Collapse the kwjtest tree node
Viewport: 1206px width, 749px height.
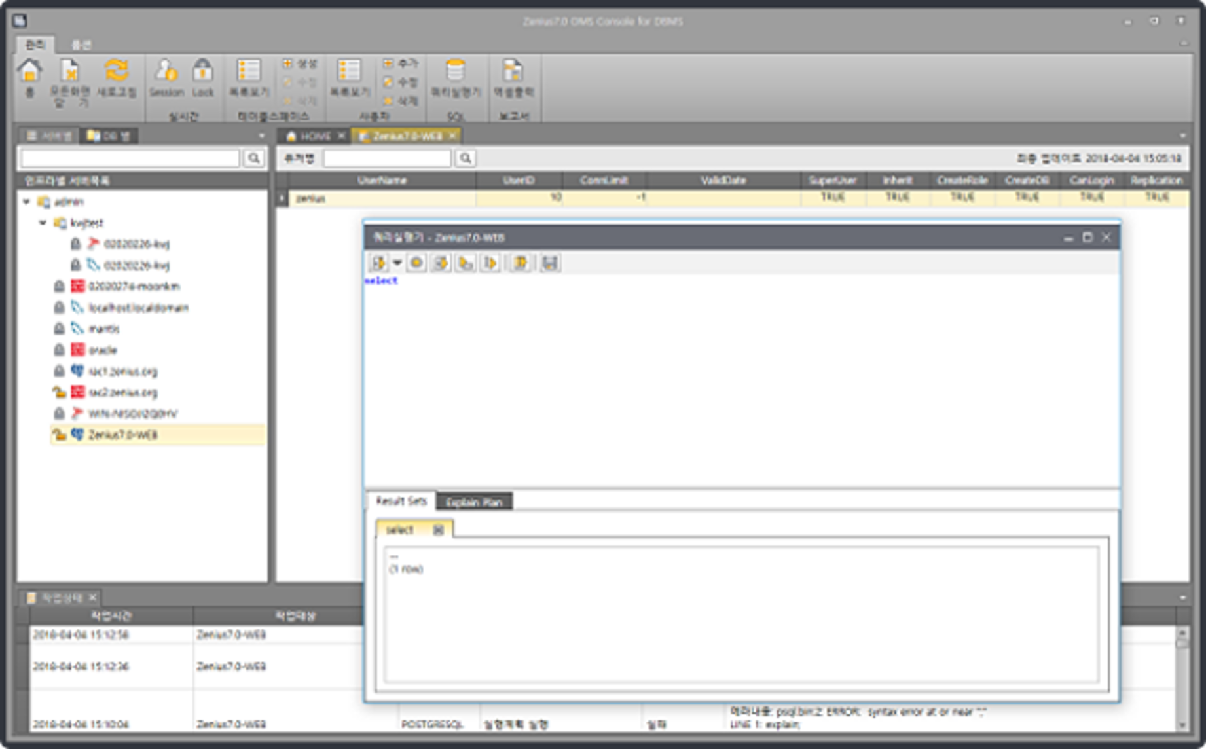pos(43,223)
